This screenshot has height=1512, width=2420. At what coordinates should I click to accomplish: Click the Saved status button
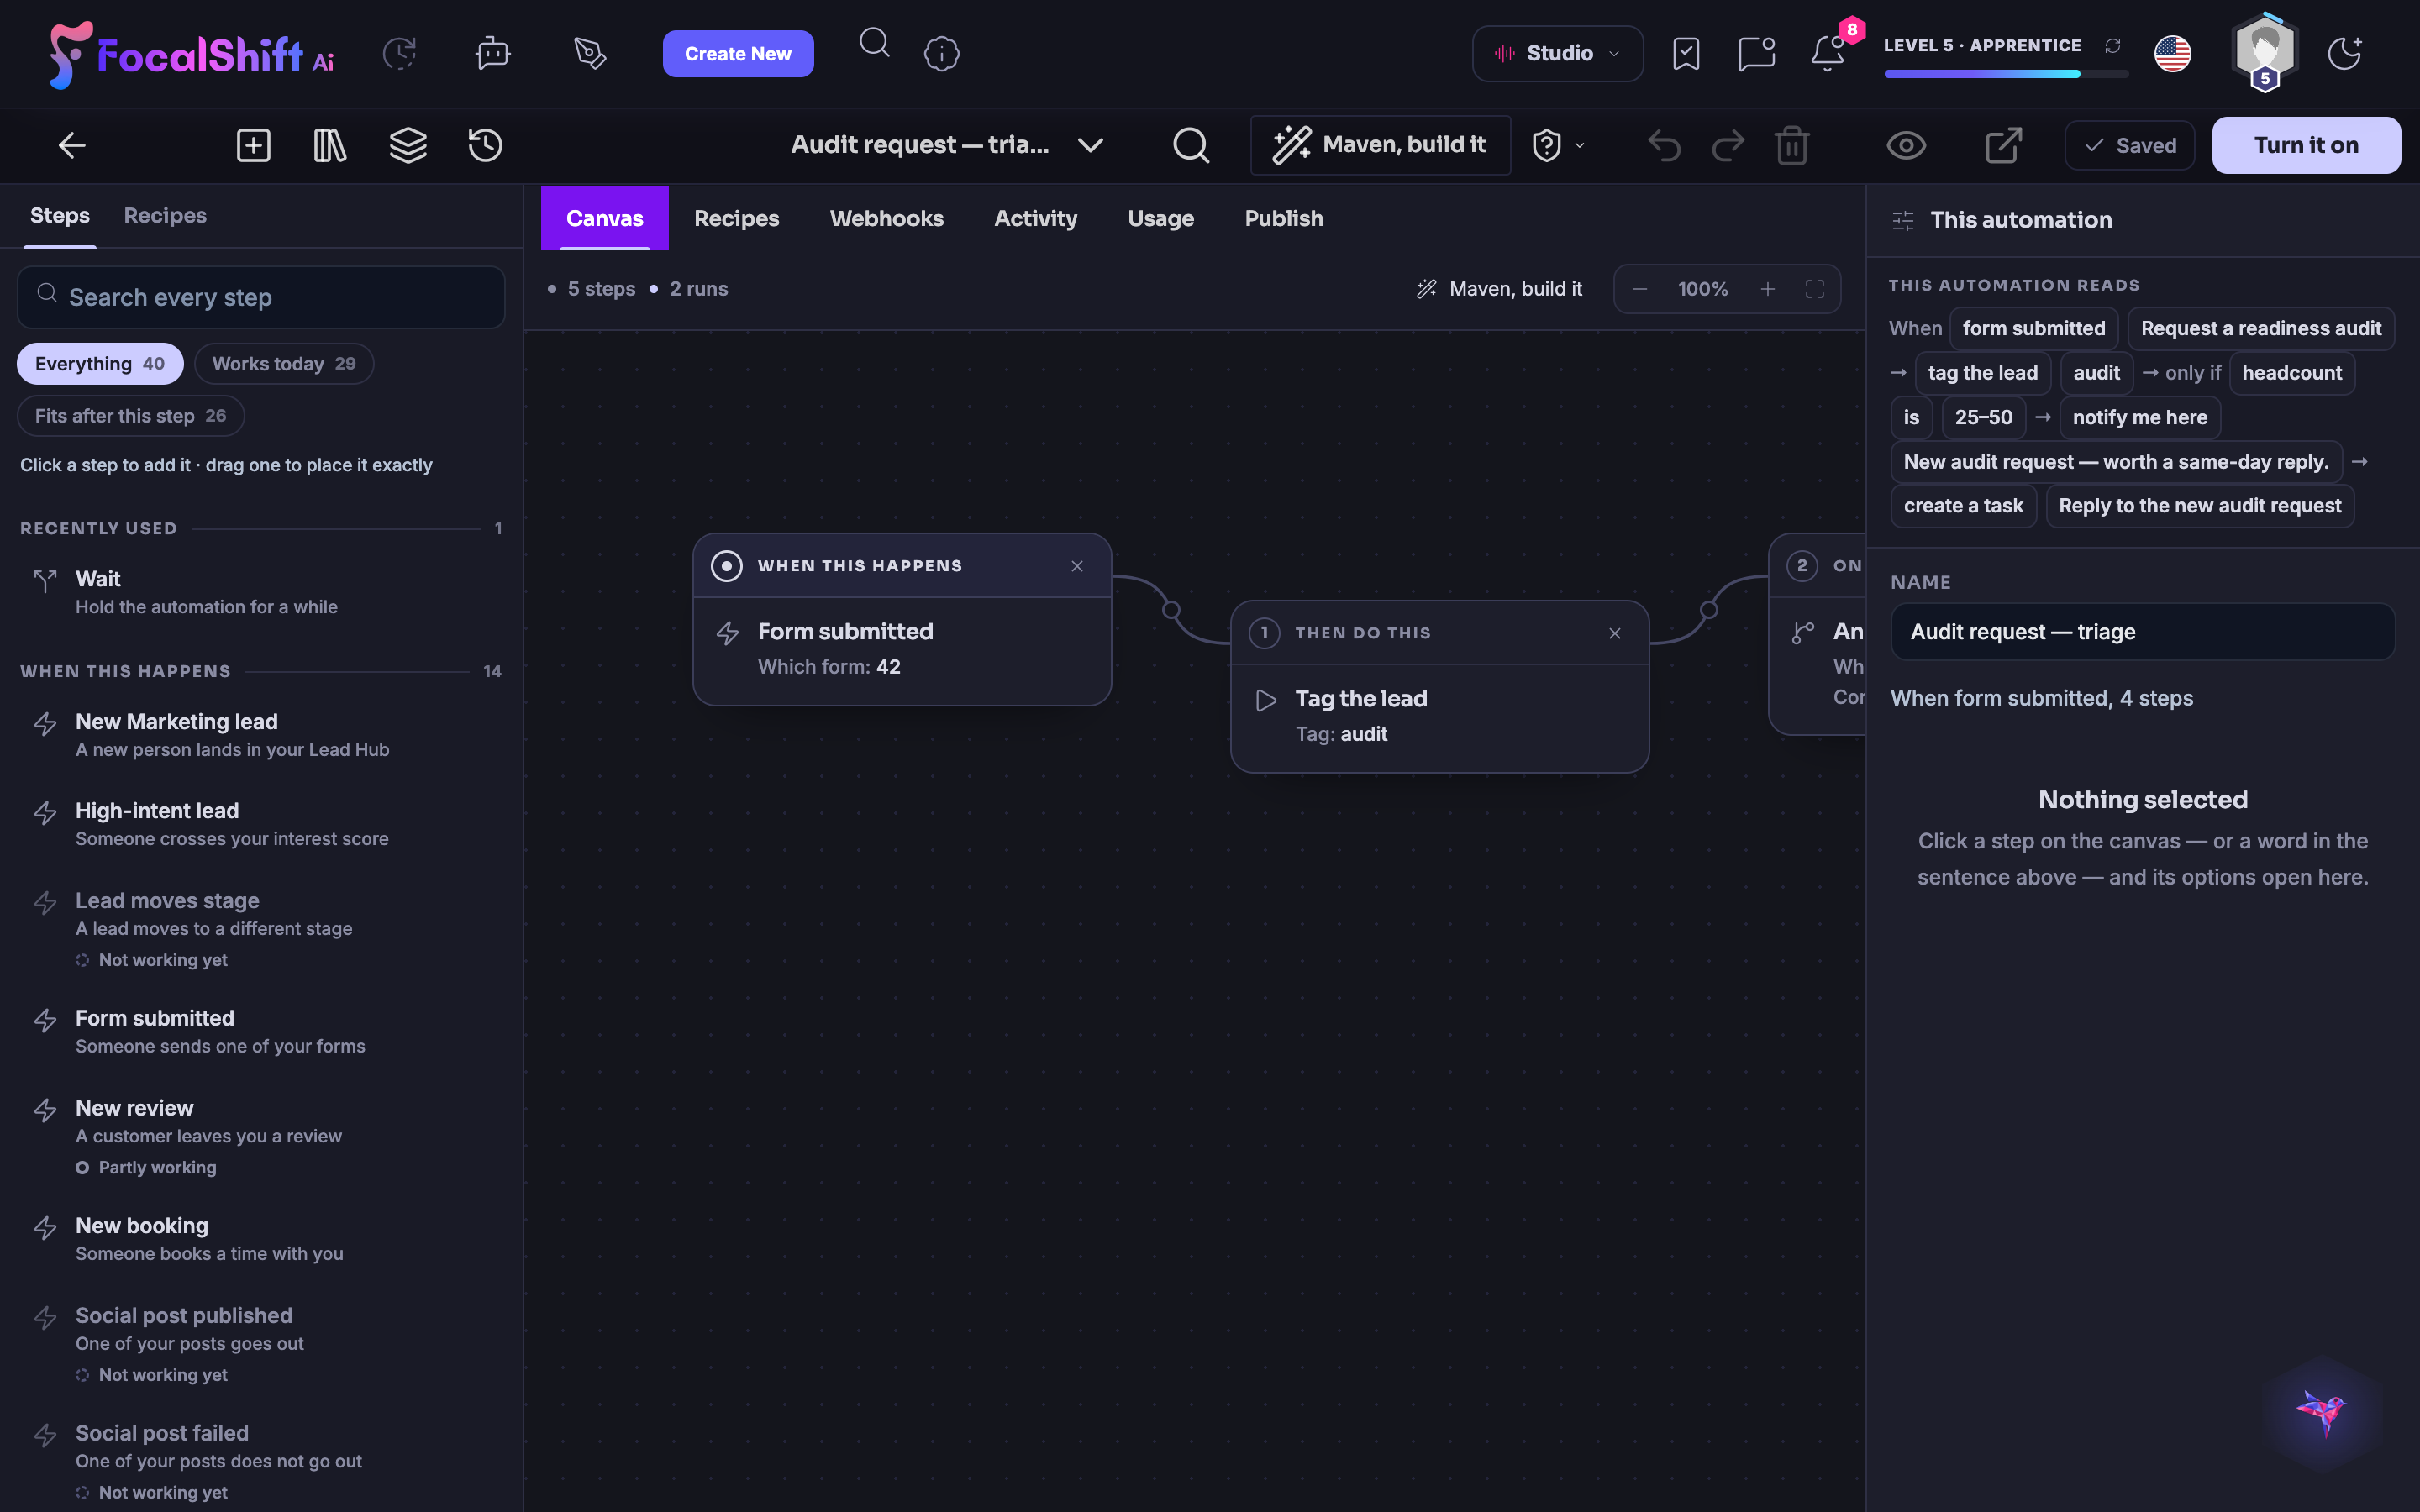(2130, 145)
